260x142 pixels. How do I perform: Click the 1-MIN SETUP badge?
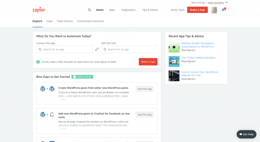point(82,77)
